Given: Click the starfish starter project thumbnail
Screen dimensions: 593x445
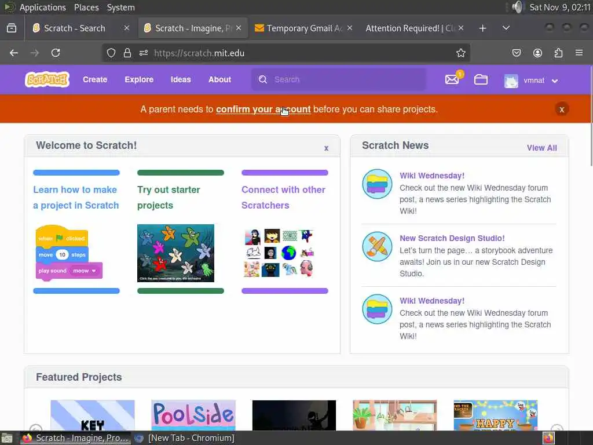Looking at the screenshot, I should point(175,253).
